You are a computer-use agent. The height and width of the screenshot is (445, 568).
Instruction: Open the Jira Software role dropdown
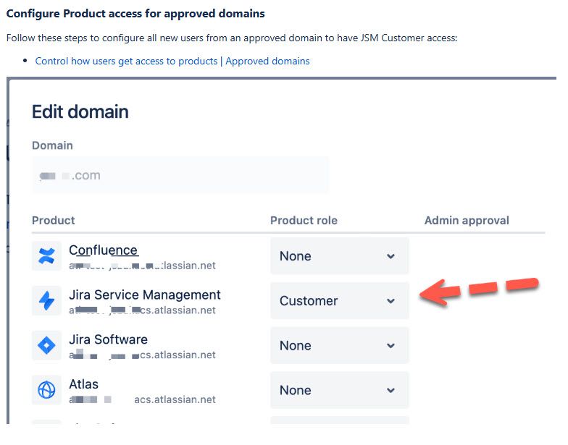pyautogui.click(x=339, y=345)
